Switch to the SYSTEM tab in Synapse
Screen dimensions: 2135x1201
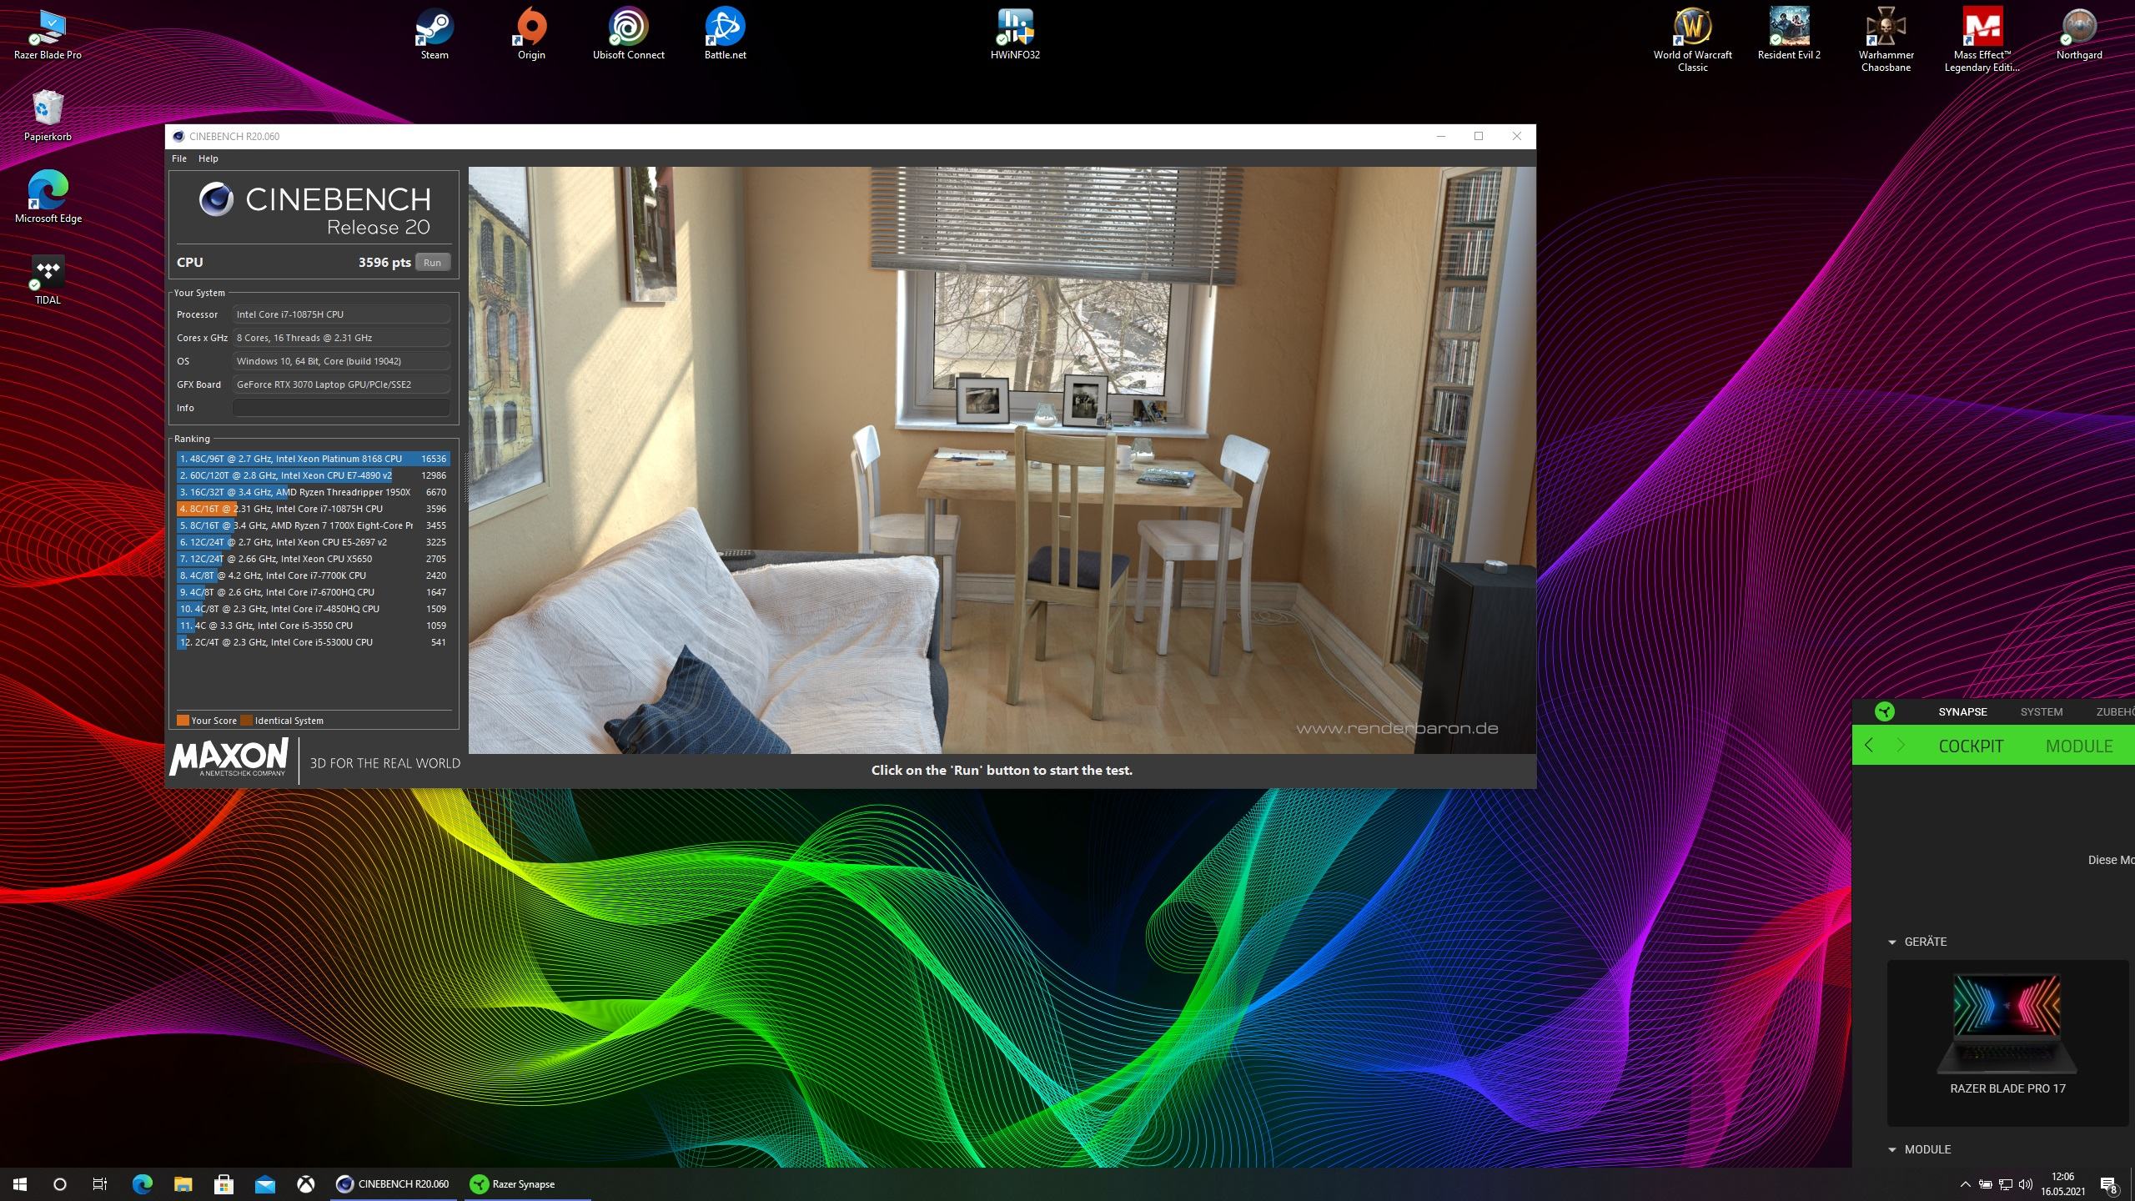click(x=2041, y=711)
